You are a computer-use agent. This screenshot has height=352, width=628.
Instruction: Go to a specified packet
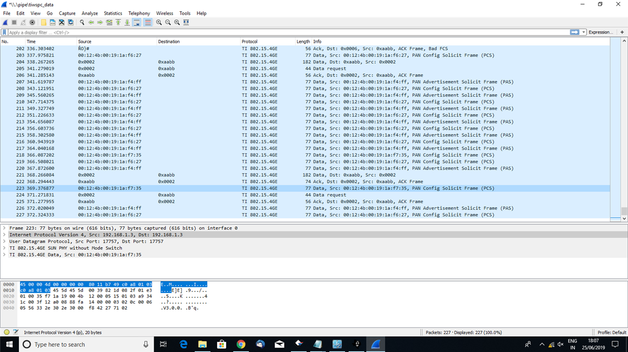point(109,22)
